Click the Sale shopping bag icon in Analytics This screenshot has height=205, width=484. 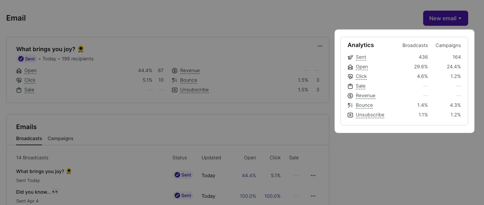pyautogui.click(x=350, y=86)
